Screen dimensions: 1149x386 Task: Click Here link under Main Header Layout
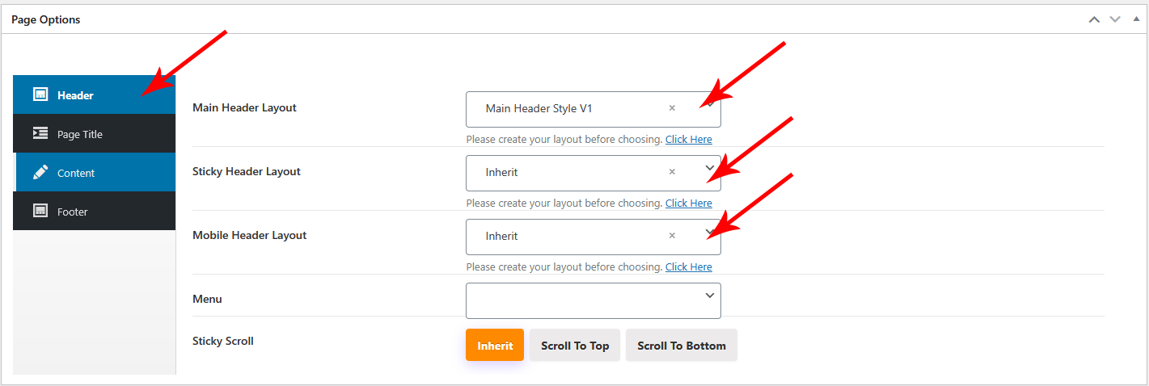tap(688, 139)
